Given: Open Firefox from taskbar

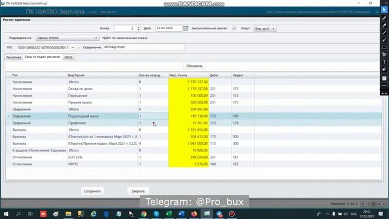Looking at the screenshot, I should pos(194,214).
